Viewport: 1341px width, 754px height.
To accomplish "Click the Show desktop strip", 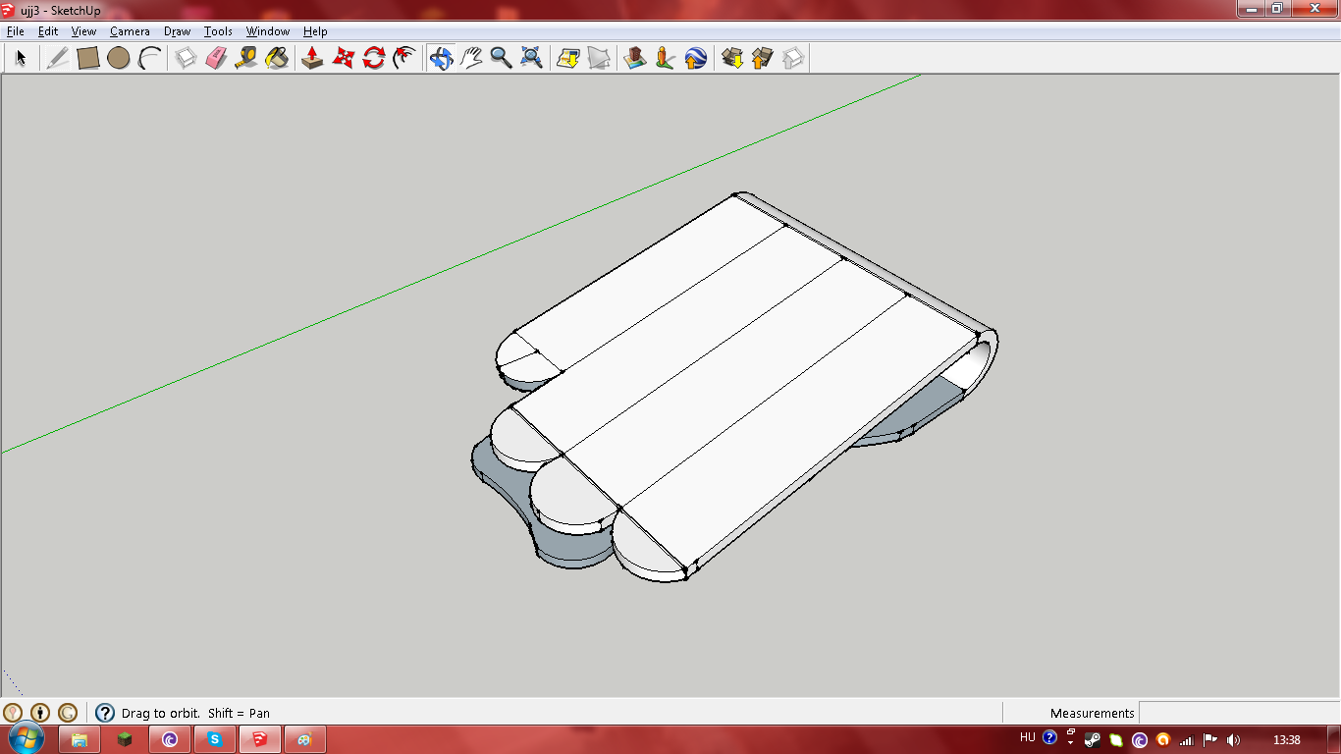I will coord(1334,739).
